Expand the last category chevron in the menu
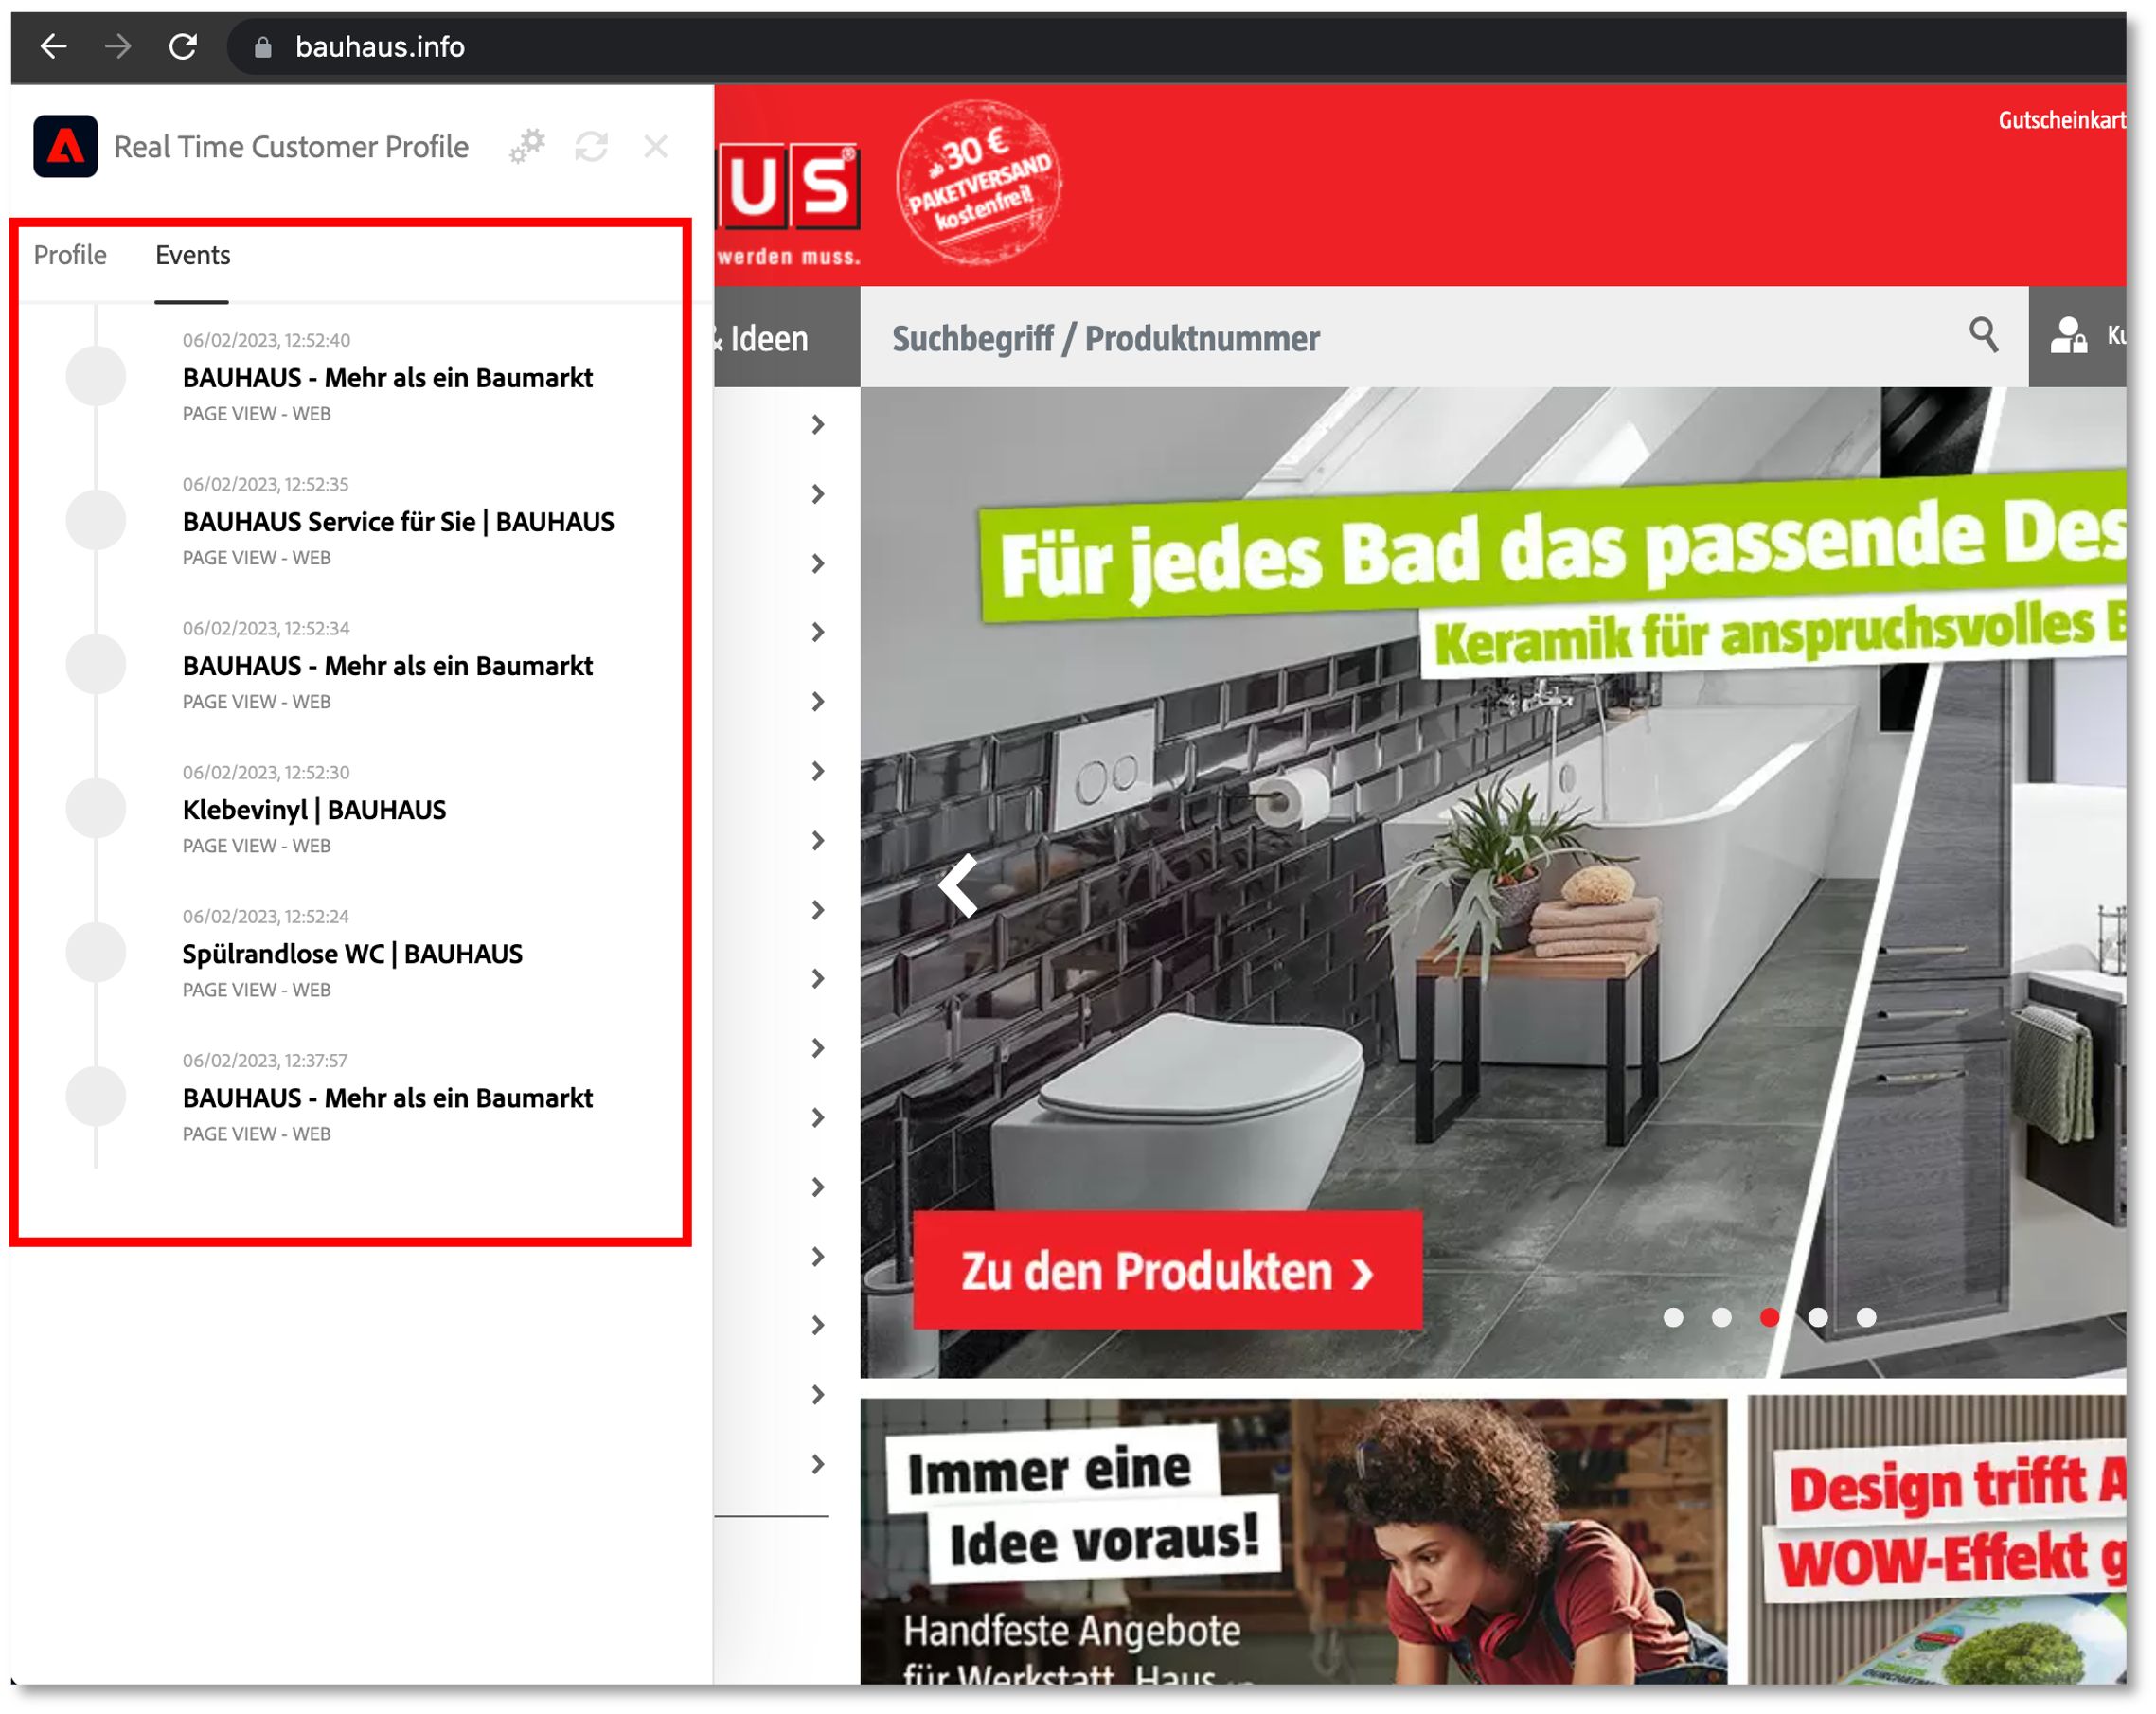Viewport: 2156px width, 1714px height. [818, 1464]
